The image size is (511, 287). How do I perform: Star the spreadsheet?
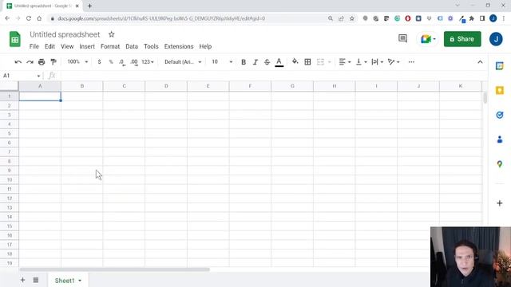click(x=112, y=34)
